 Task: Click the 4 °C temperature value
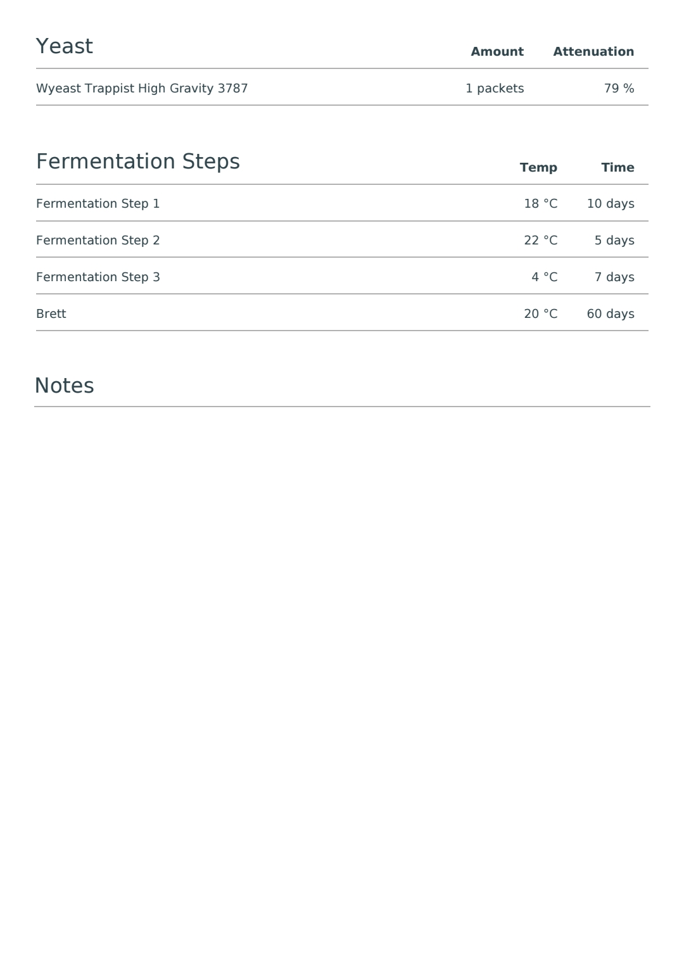545,277
